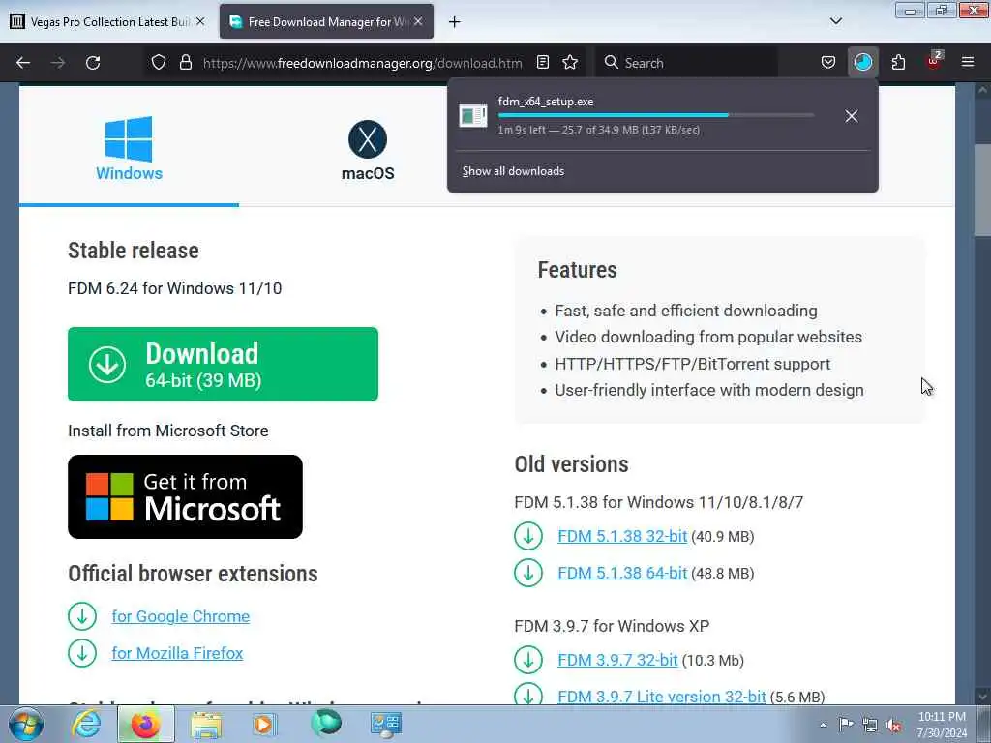Viewport: 991px width, 743px height.
Task: Click the muted volume tray icon
Action: coord(893,725)
